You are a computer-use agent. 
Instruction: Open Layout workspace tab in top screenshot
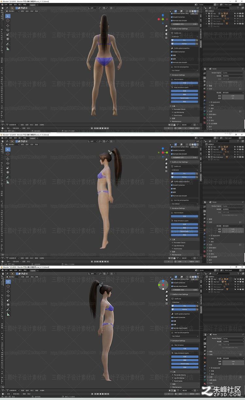coord(32,5)
